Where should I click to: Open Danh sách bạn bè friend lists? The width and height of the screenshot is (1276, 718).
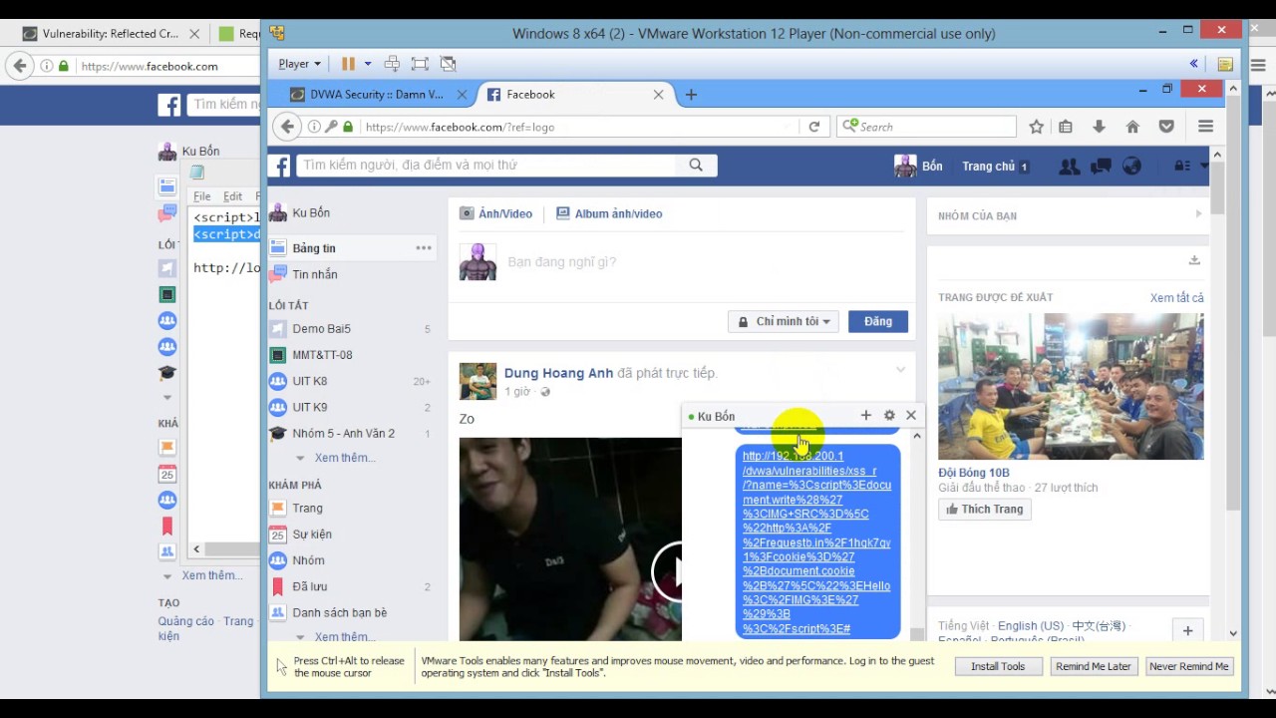click(339, 613)
